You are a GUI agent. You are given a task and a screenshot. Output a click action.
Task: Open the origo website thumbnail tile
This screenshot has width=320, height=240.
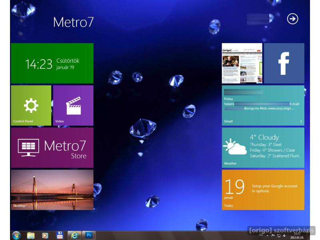coord(242,63)
